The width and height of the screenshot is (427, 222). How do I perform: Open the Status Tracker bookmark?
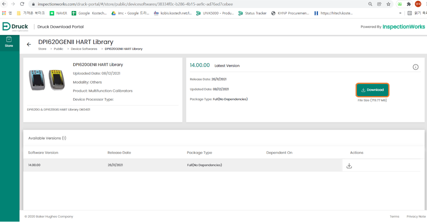(x=252, y=13)
